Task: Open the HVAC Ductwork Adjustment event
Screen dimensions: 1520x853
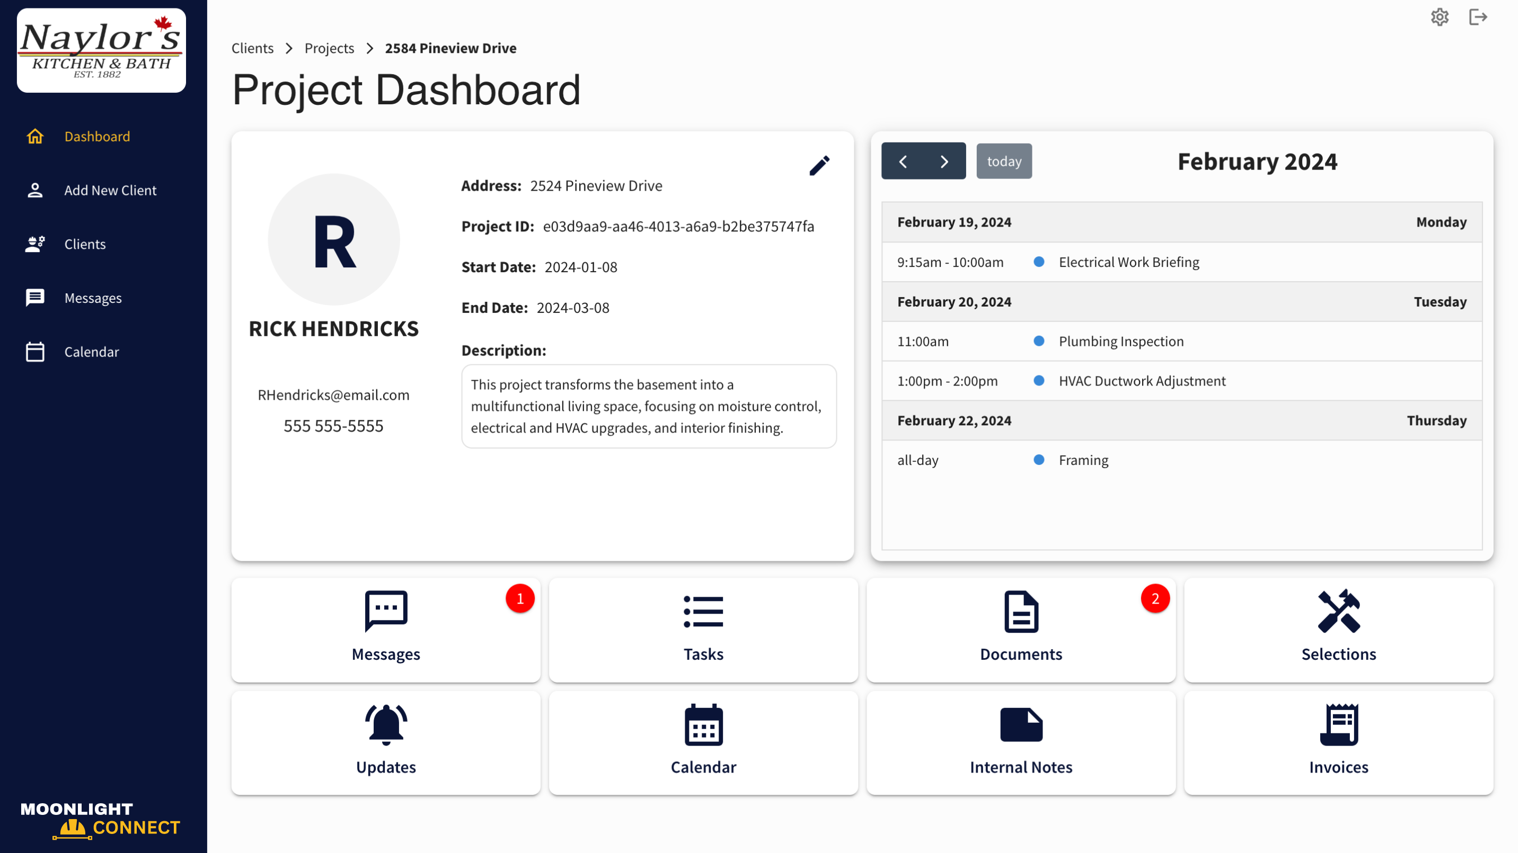Action: [x=1182, y=381]
